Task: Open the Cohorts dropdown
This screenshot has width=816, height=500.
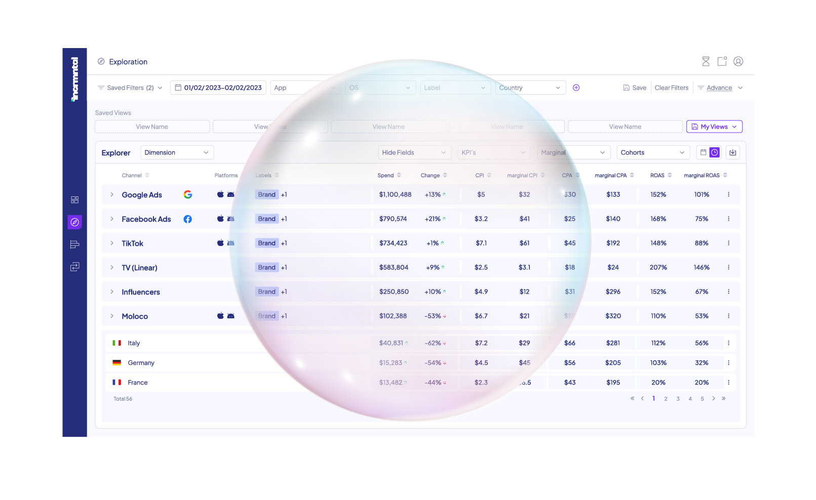Action: (652, 152)
